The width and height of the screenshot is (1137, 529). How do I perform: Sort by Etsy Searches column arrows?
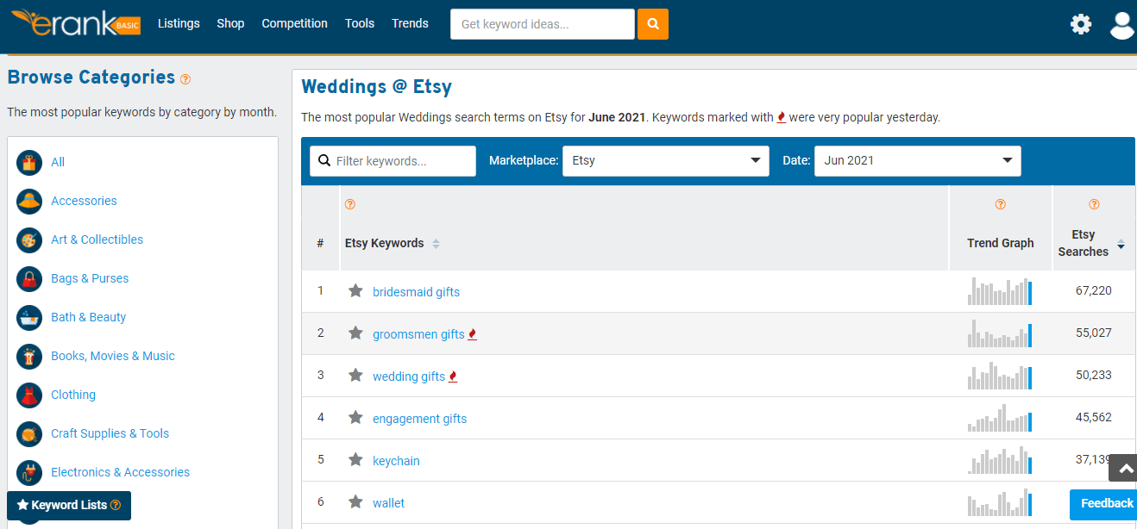(1121, 245)
